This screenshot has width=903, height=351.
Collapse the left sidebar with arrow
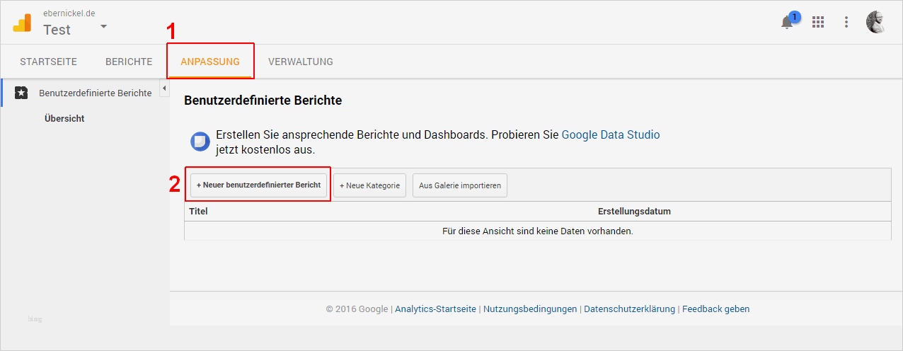click(164, 88)
